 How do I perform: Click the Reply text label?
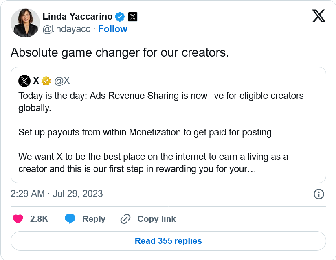tap(94, 219)
